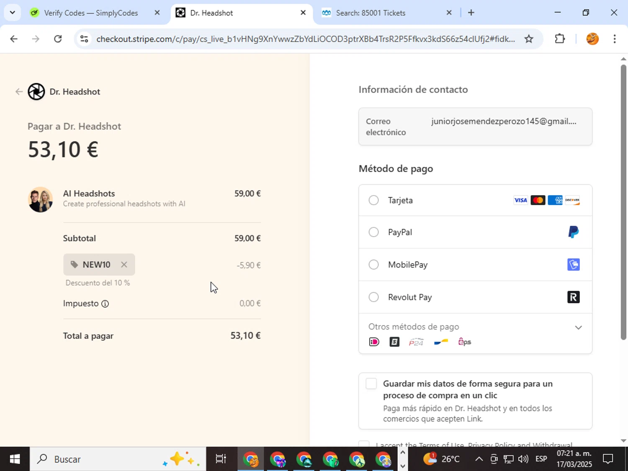Click the Bancontact payment icon
Screen dimensions: 628x471
(x=441, y=342)
